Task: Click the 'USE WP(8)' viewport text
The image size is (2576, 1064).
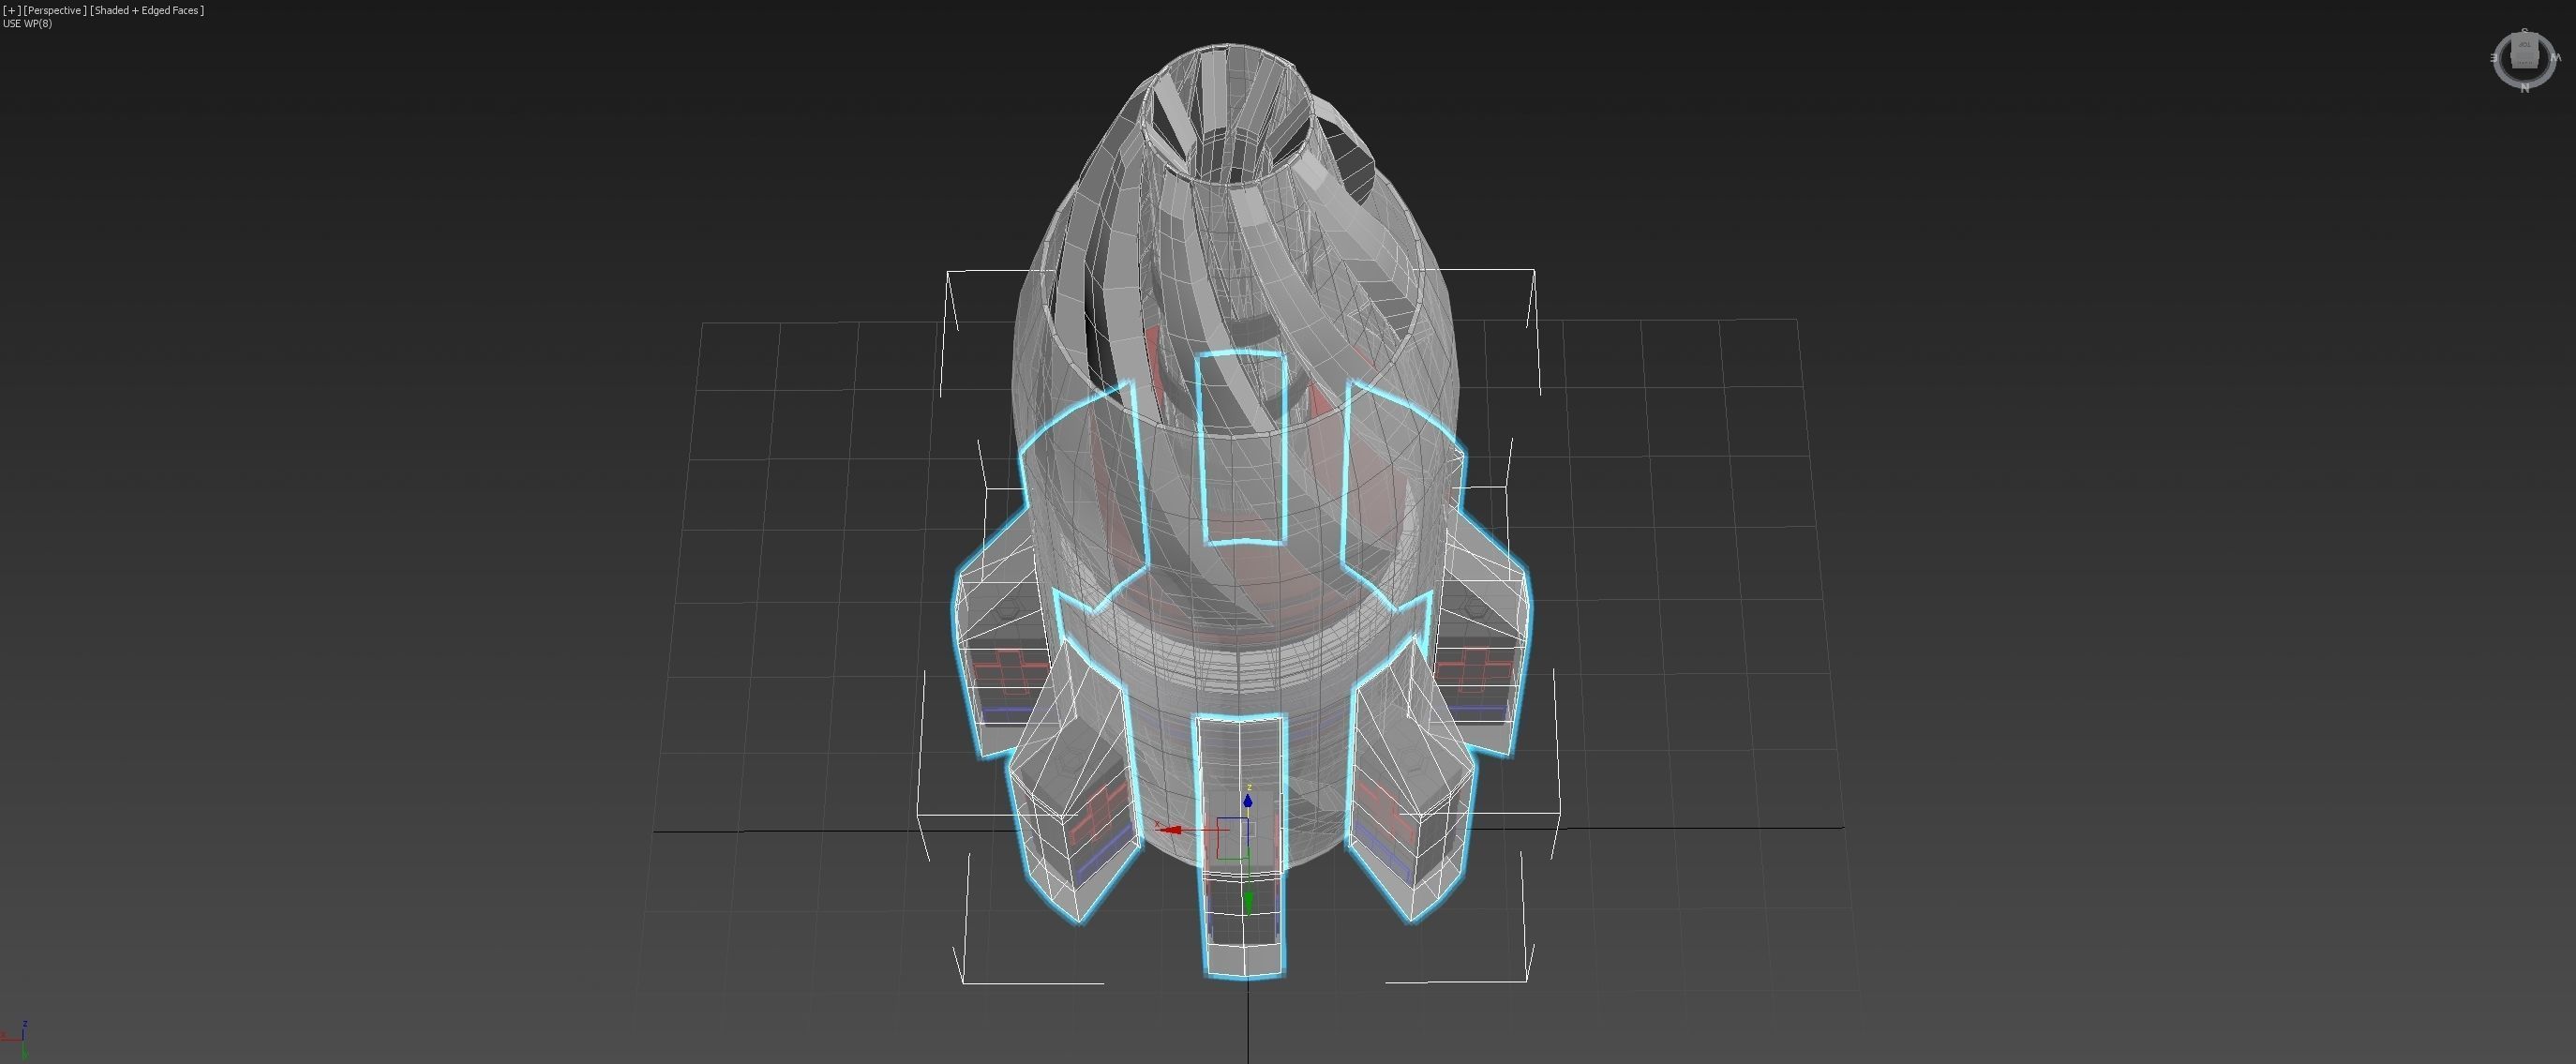Action: click(28, 24)
